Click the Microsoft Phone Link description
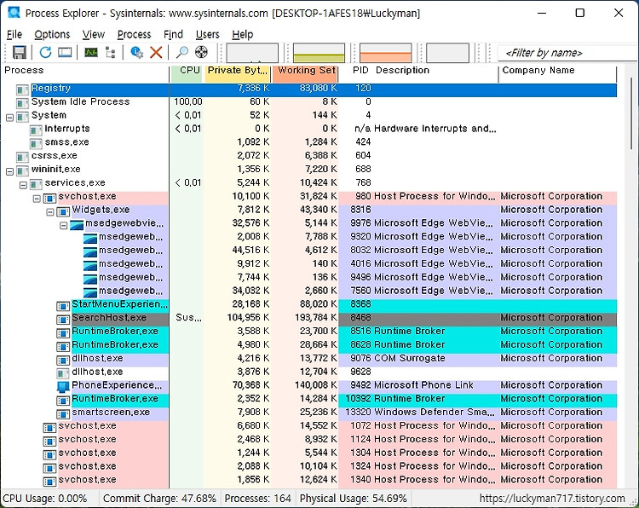Viewport: 639px width, 508px height. [x=423, y=385]
